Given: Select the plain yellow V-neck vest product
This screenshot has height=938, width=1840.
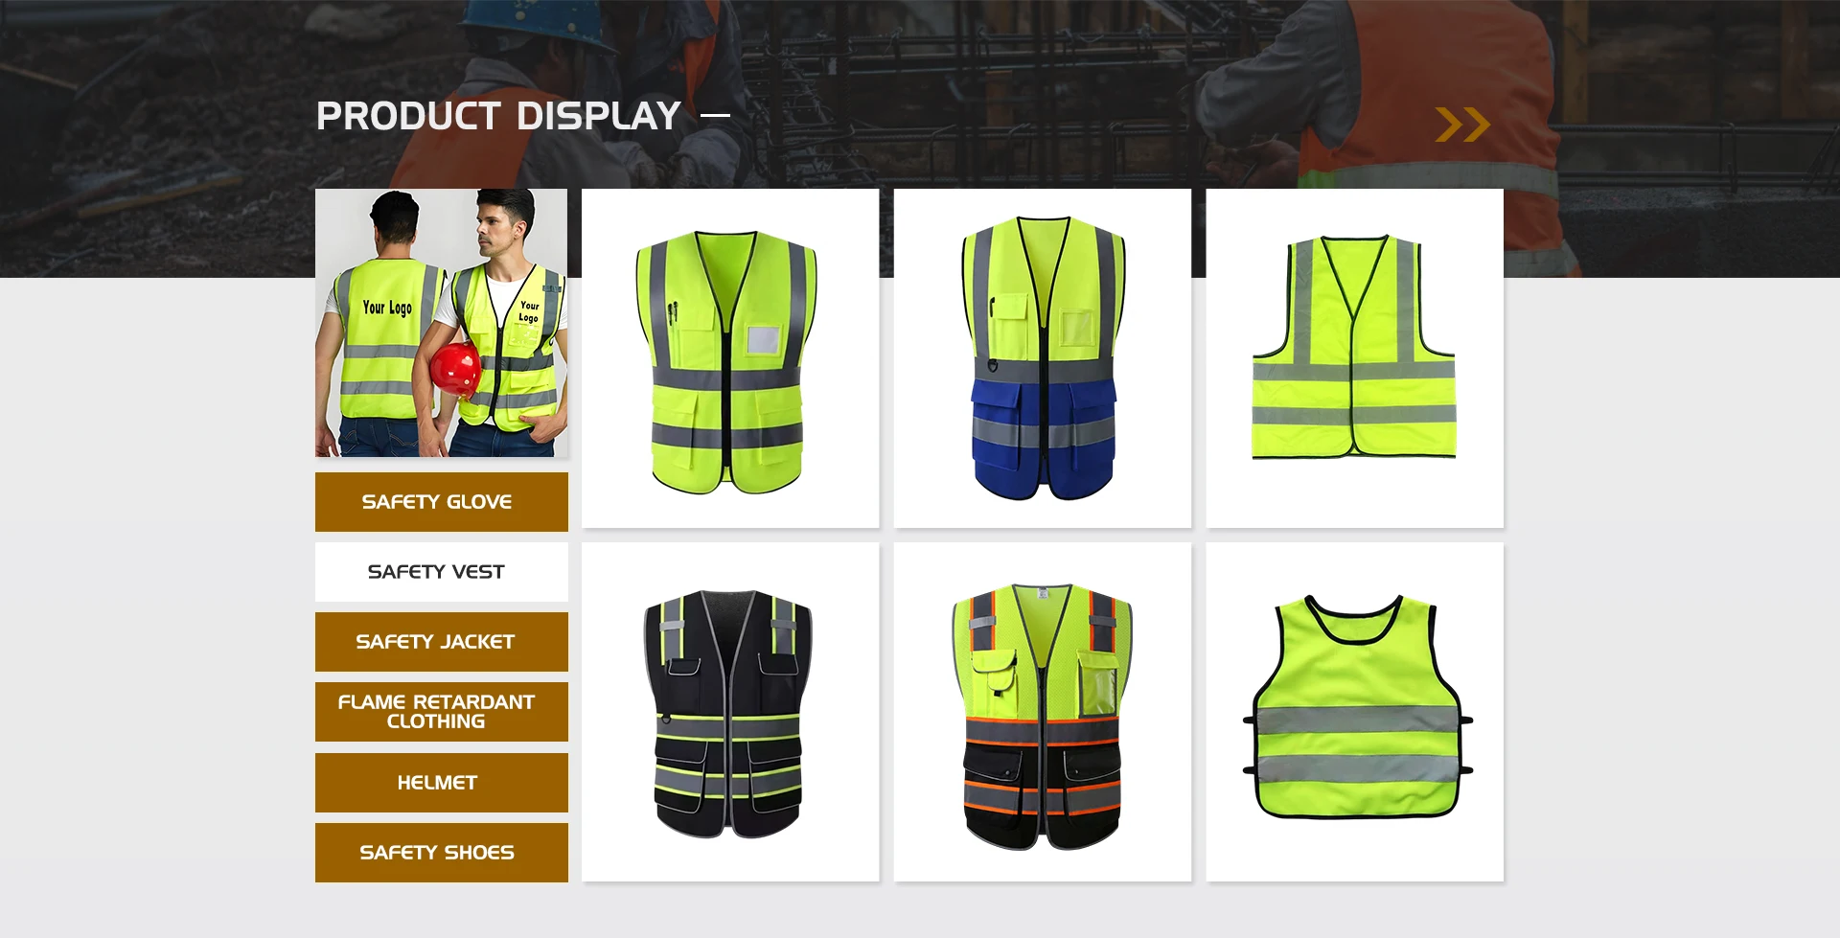Looking at the screenshot, I should 1353,350.
